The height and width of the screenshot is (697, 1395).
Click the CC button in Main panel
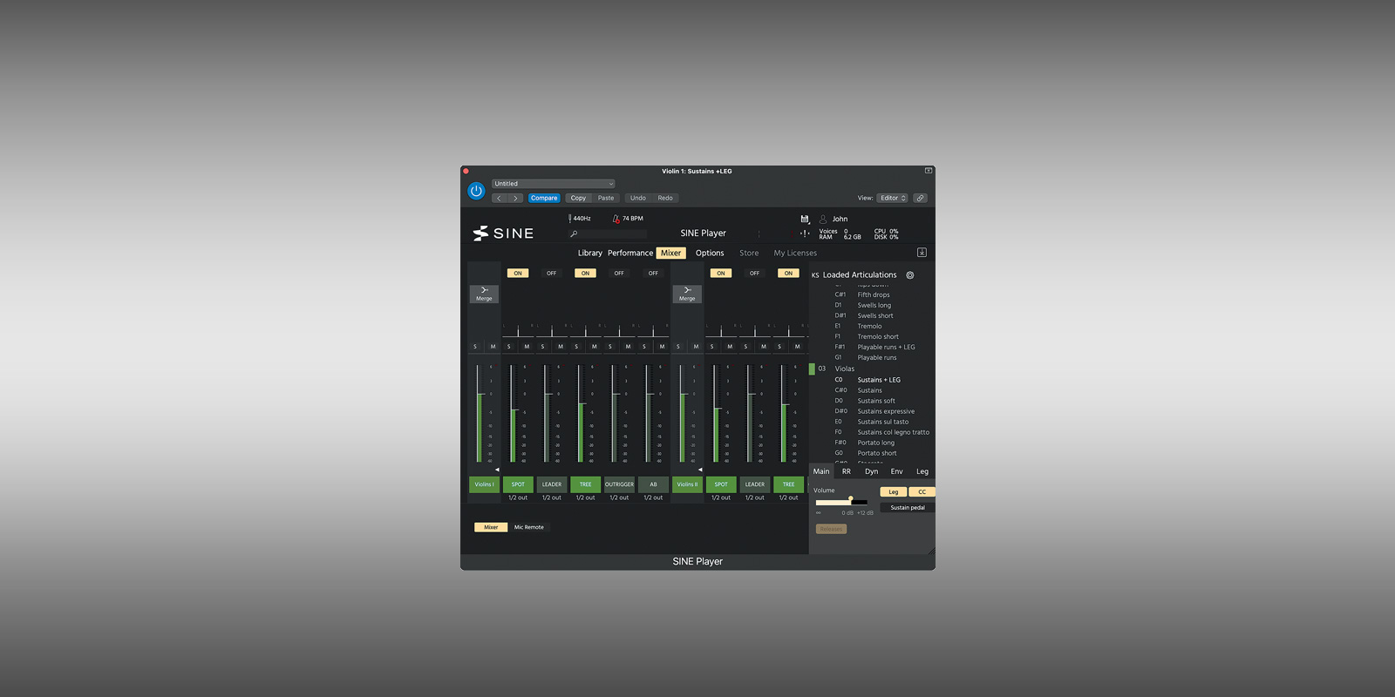click(x=922, y=492)
